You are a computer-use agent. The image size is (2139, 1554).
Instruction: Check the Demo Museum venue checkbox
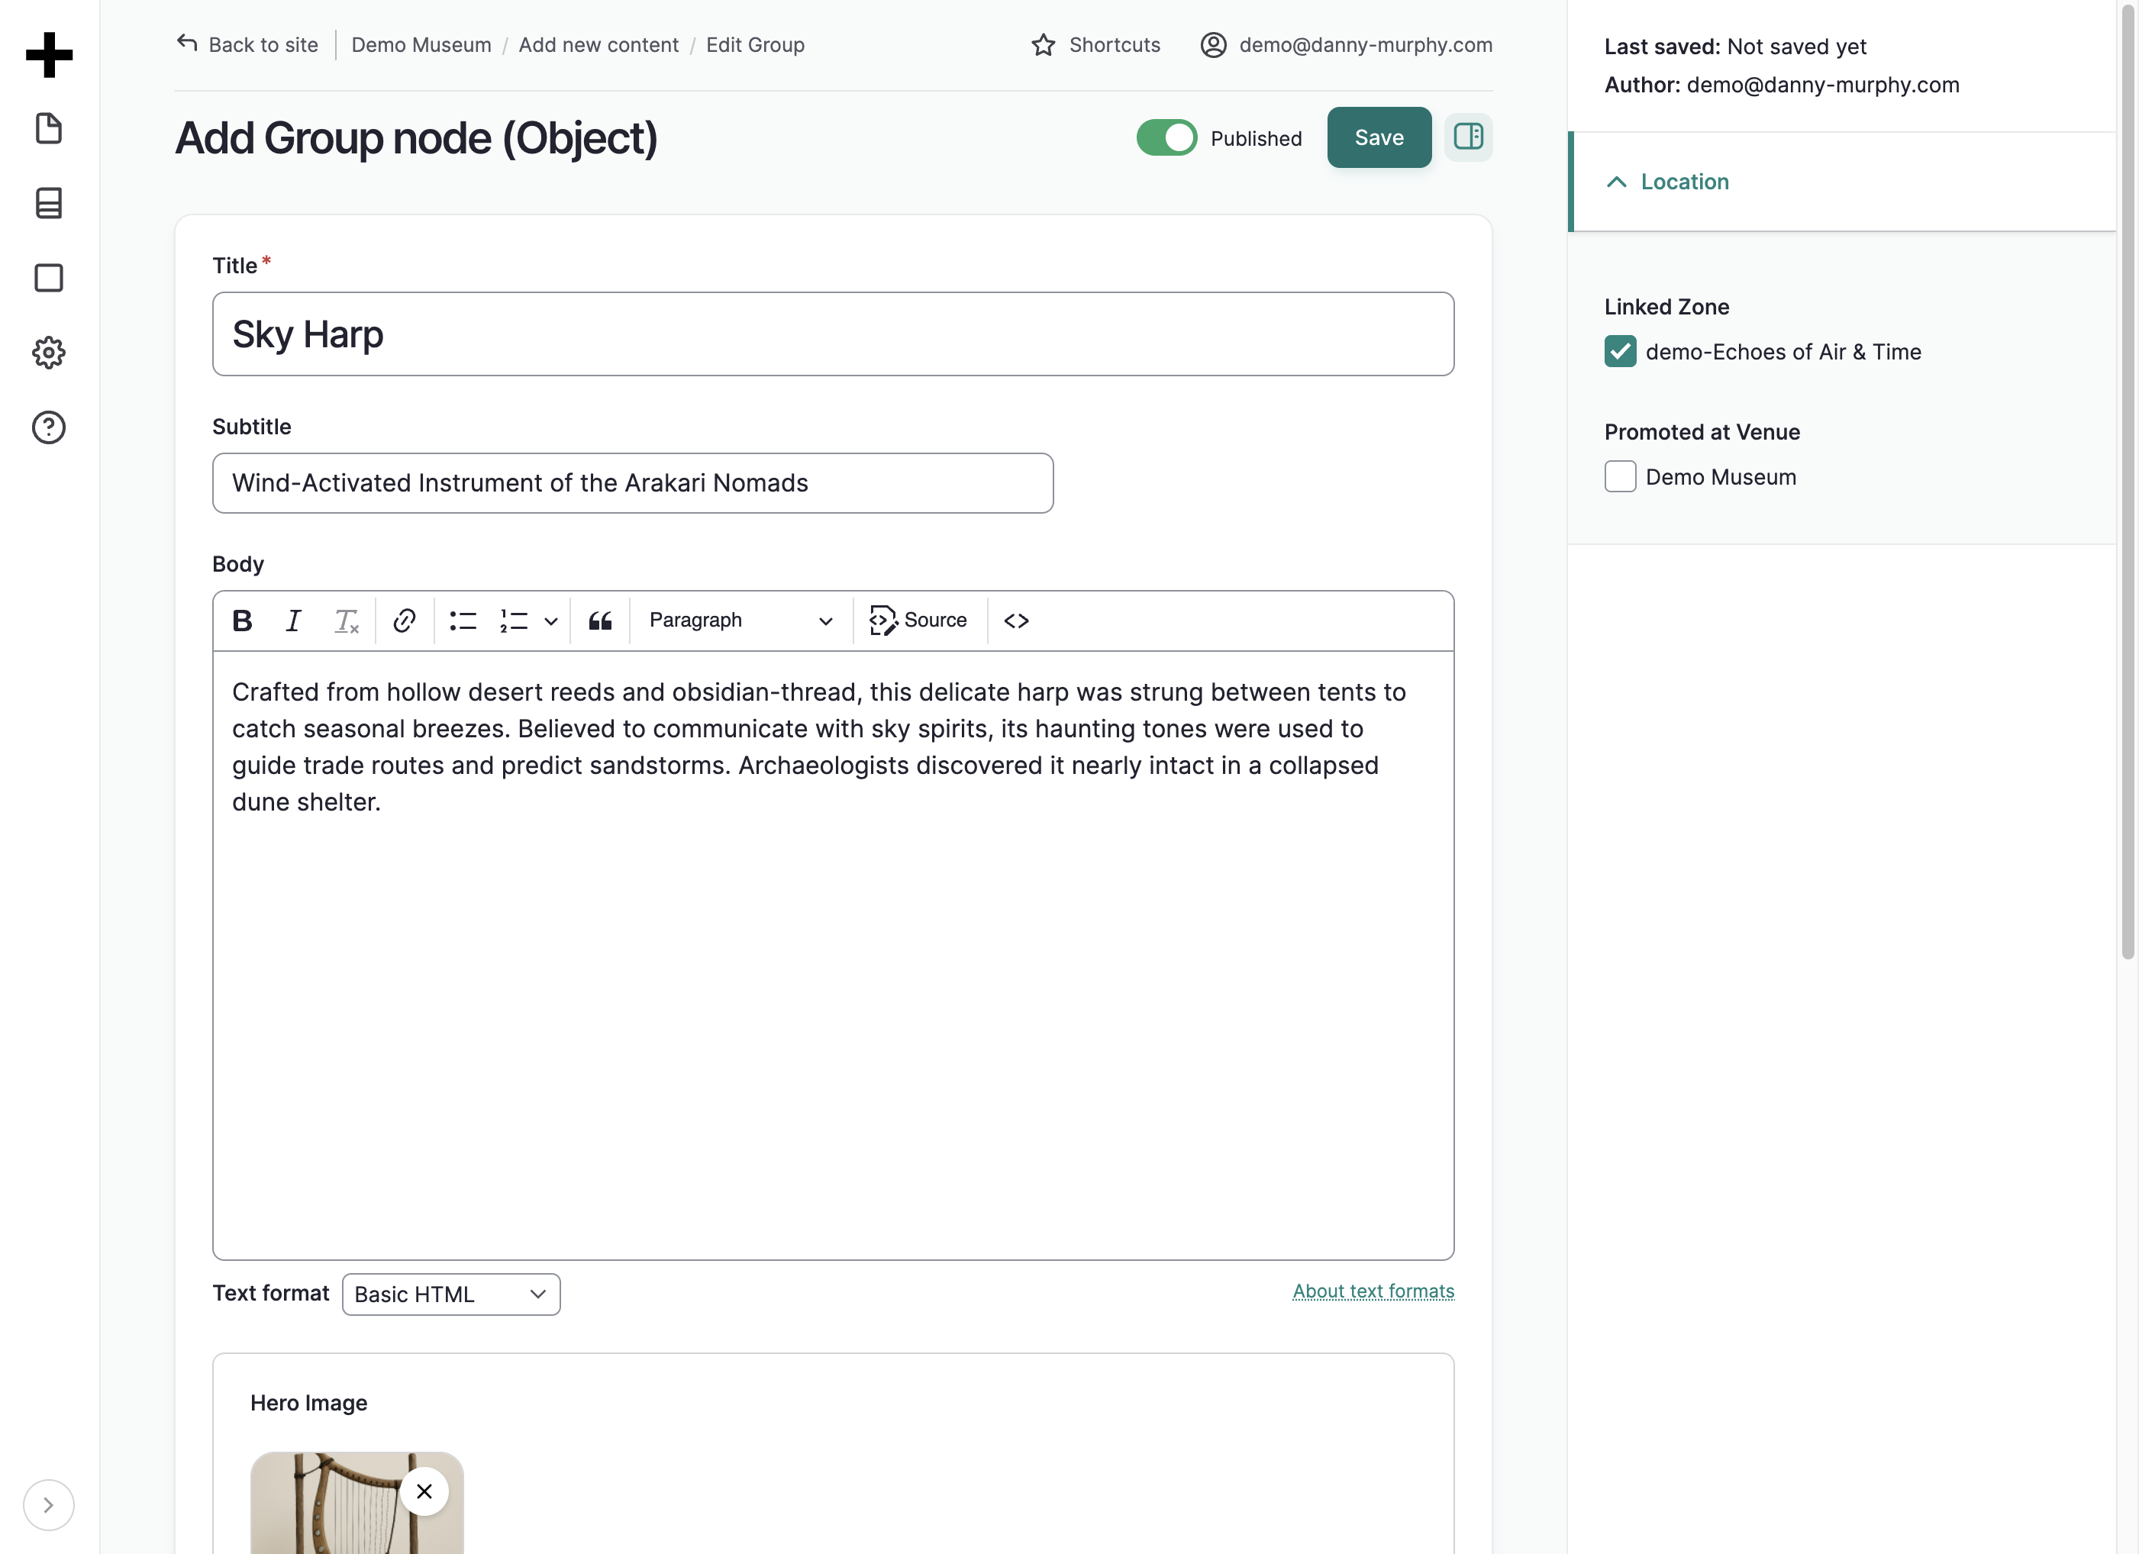point(1621,476)
